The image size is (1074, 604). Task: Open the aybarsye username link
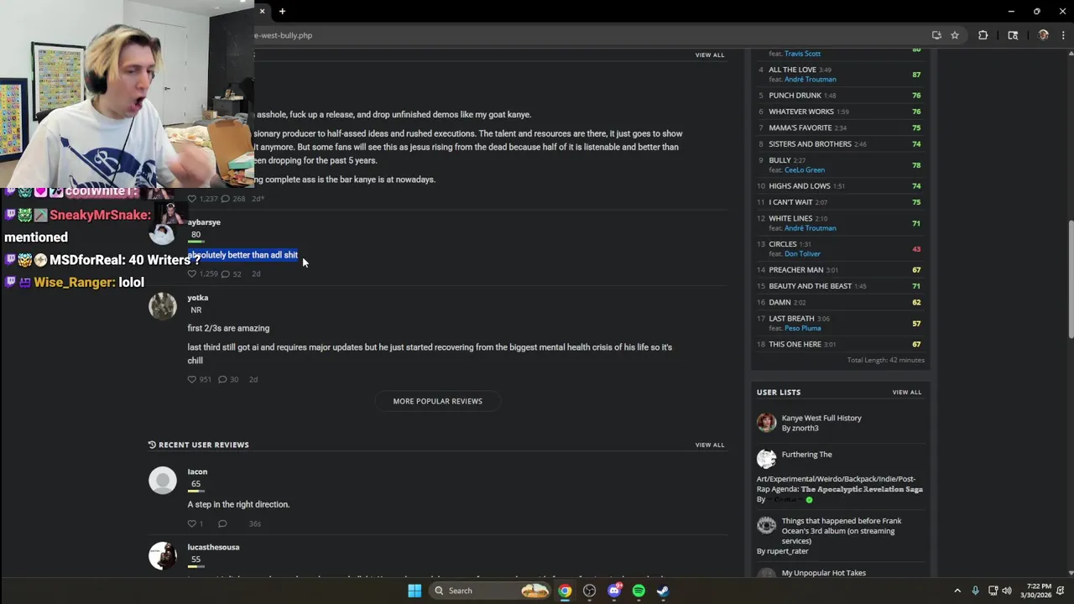(x=204, y=222)
